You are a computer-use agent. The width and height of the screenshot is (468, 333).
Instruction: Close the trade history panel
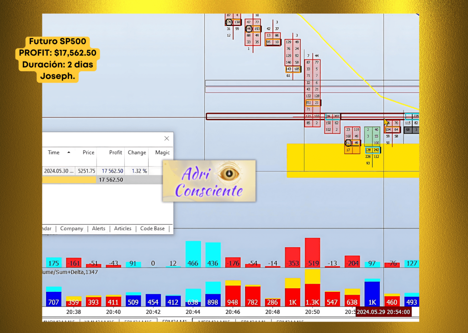pos(167,138)
